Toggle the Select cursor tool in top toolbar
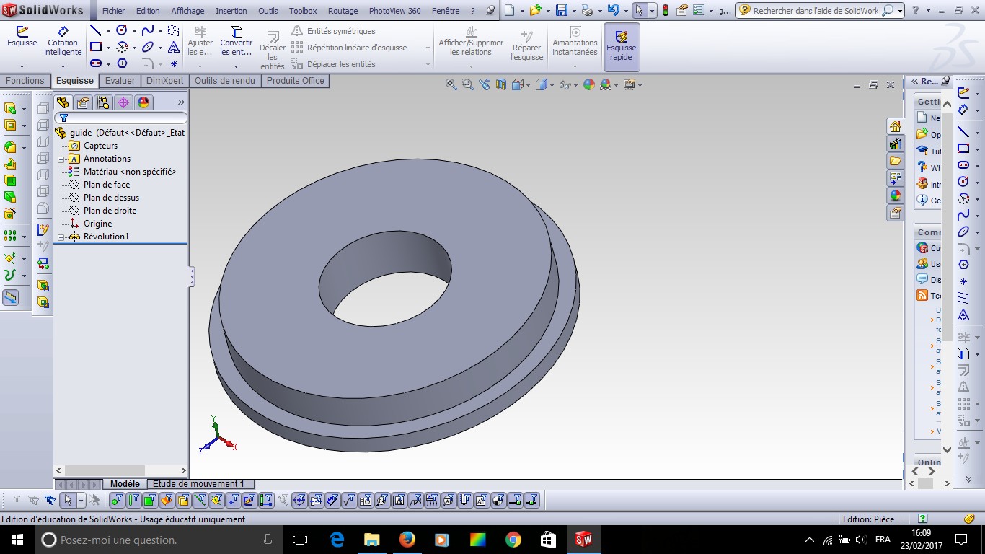 tap(639, 10)
